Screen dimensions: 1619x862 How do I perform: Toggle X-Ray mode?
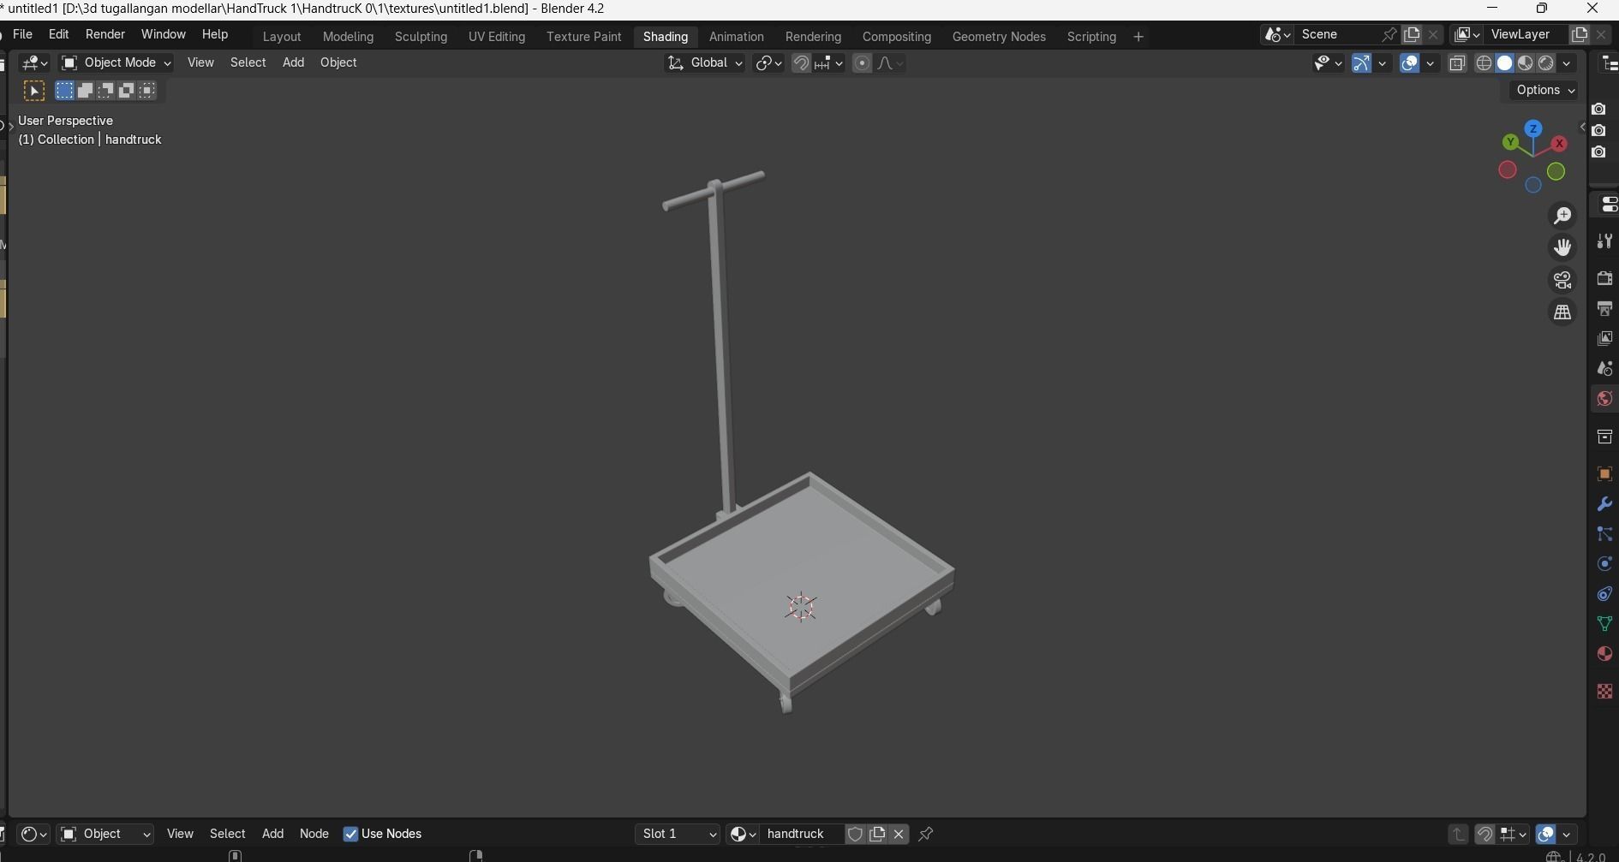pyautogui.click(x=1457, y=63)
